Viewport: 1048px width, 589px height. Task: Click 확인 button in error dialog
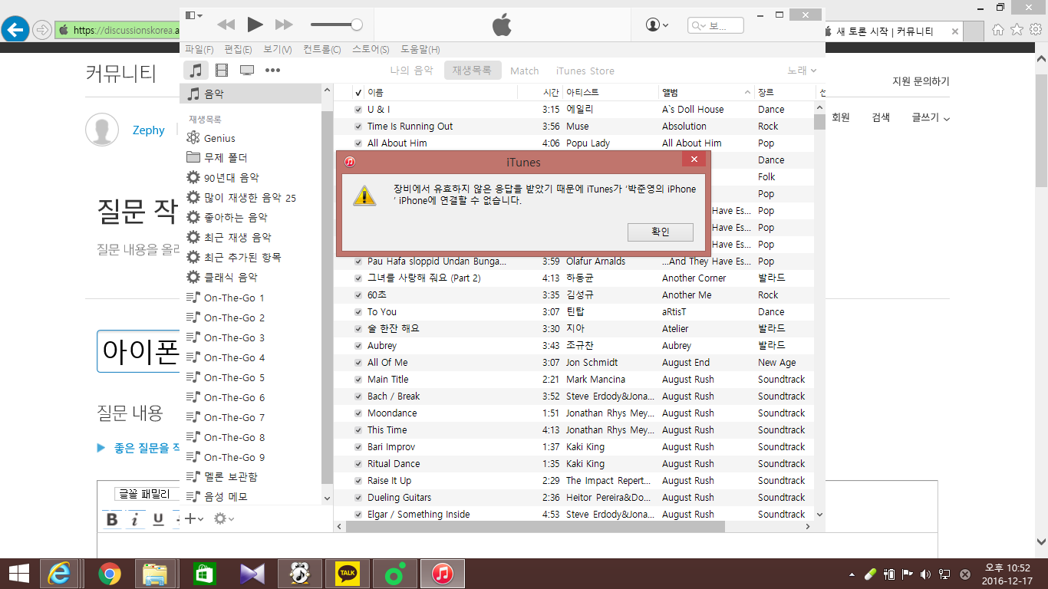click(x=660, y=232)
